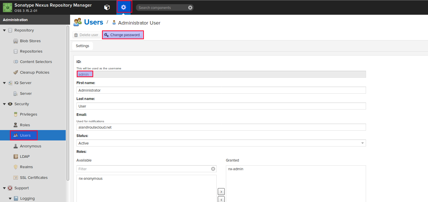
Task: Open the Administration gear icon
Action: [124, 7]
